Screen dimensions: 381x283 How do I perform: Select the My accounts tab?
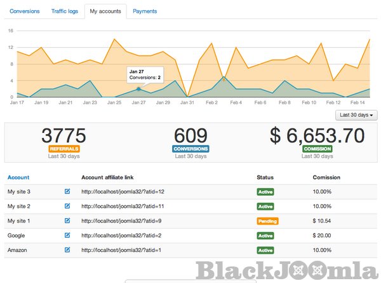click(105, 11)
